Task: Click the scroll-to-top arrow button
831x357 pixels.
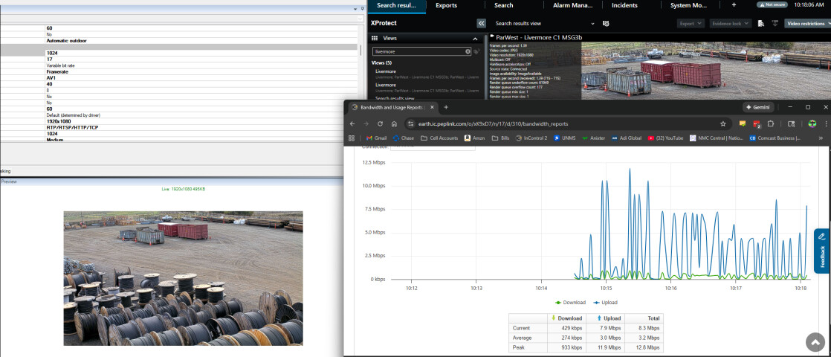Action: [815, 342]
